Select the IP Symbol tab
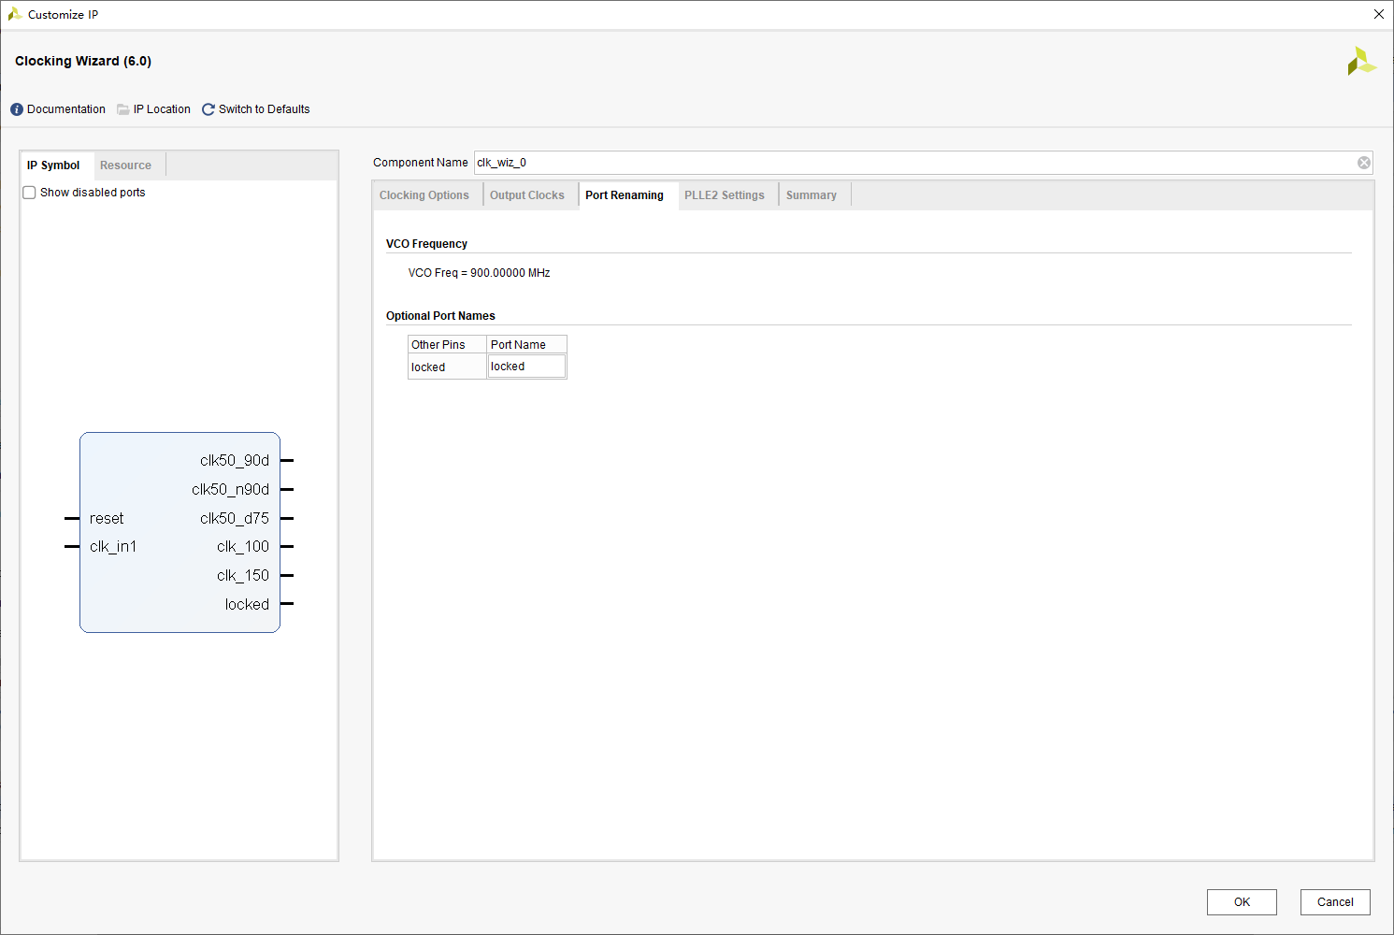Image resolution: width=1394 pixels, height=935 pixels. 53,165
